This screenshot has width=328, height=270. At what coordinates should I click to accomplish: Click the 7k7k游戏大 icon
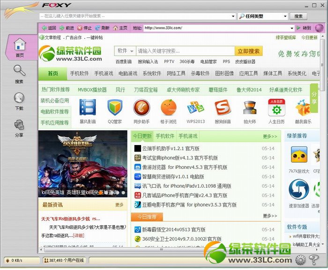[299, 154]
